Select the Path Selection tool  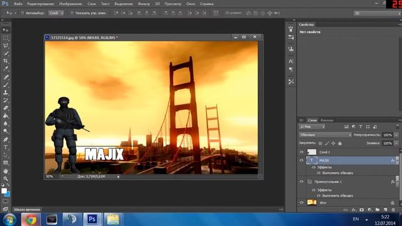point(6,155)
